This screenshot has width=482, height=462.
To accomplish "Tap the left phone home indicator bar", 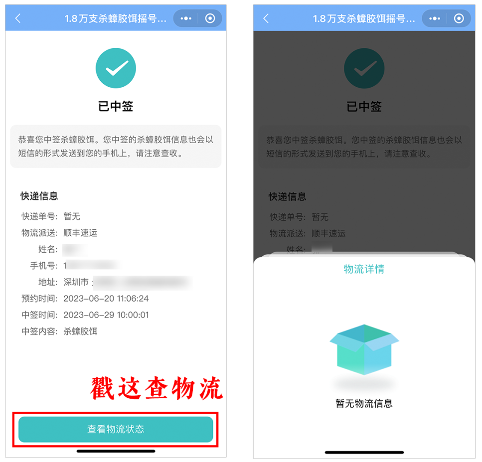I will 116,451.
